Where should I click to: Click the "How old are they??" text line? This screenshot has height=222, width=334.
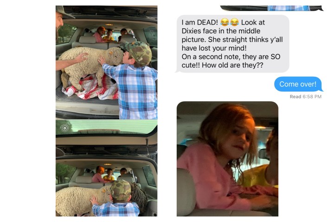pos(232,65)
